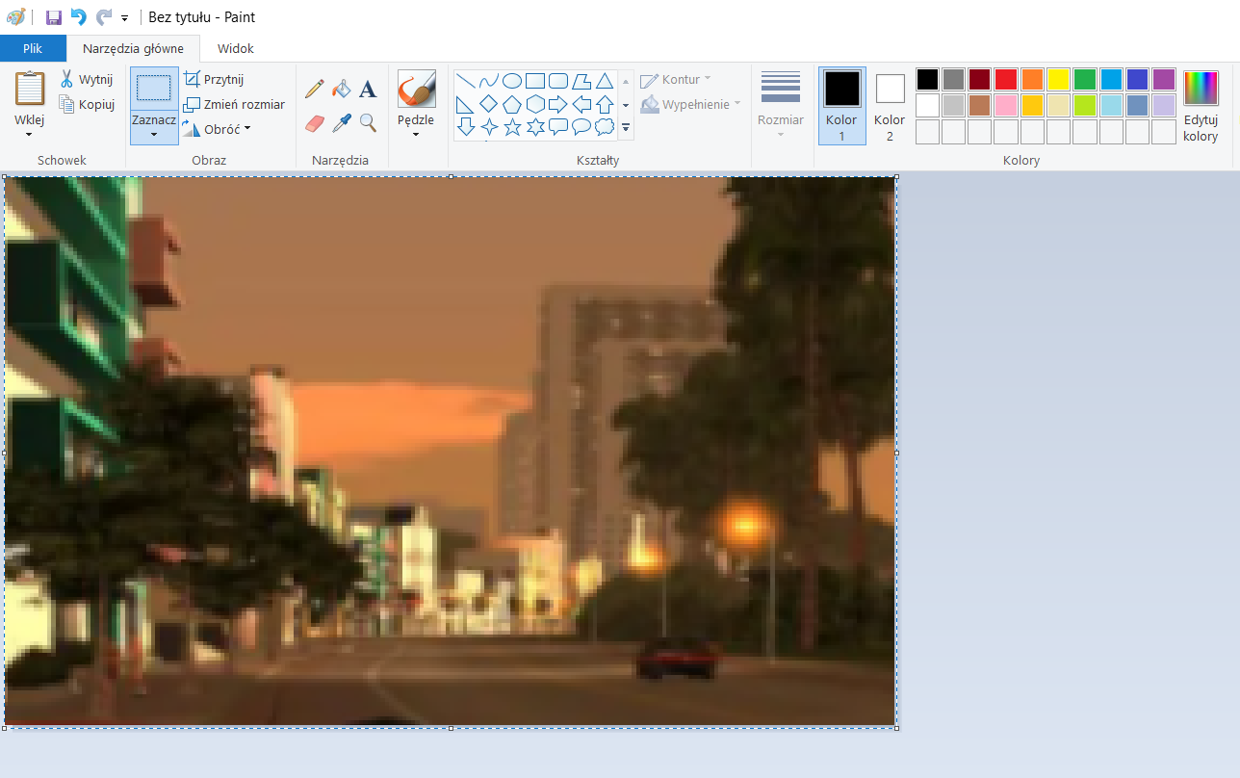Choose the five-point star shape

512,127
